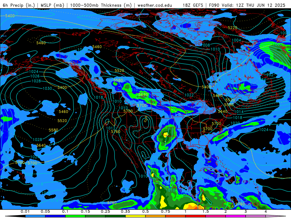Viewport: 291px width, 218px height.
Task: Click the 992 pressure contour label
Action: [x=270, y=75]
